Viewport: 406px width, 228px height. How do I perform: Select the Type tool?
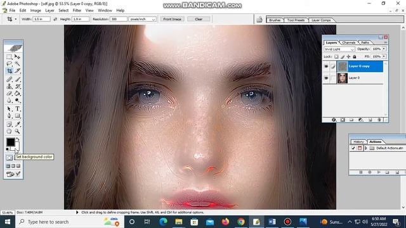(17, 109)
